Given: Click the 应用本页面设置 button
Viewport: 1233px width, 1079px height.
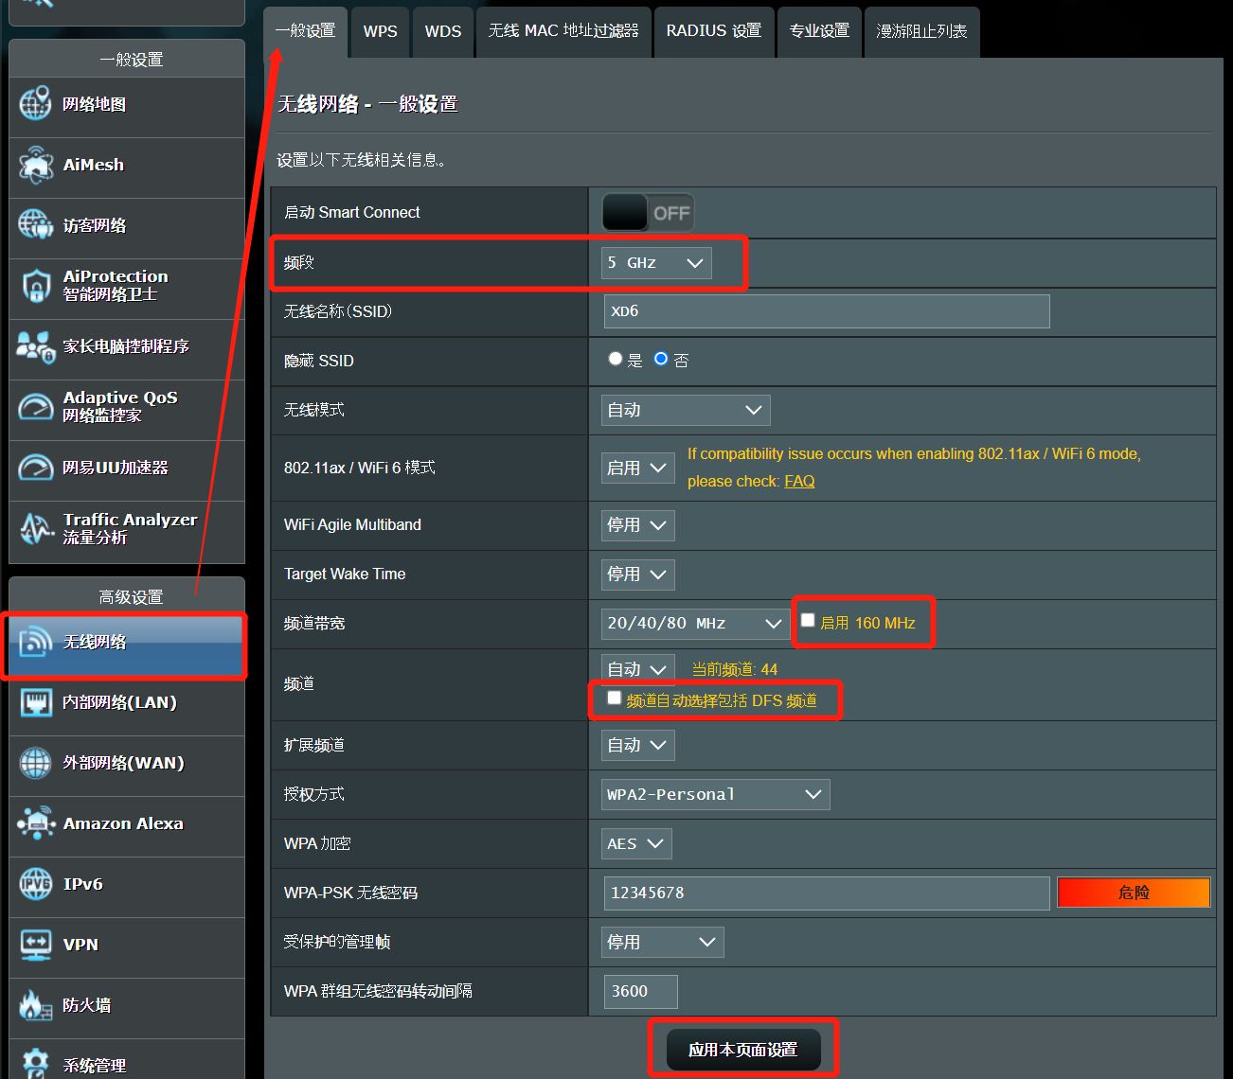Looking at the screenshot, I should [x=743, y=1050].
